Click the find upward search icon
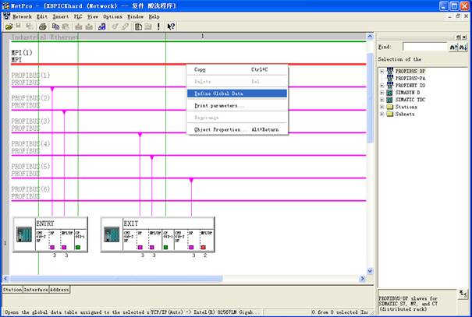472x317 pixels. (453, 48)
